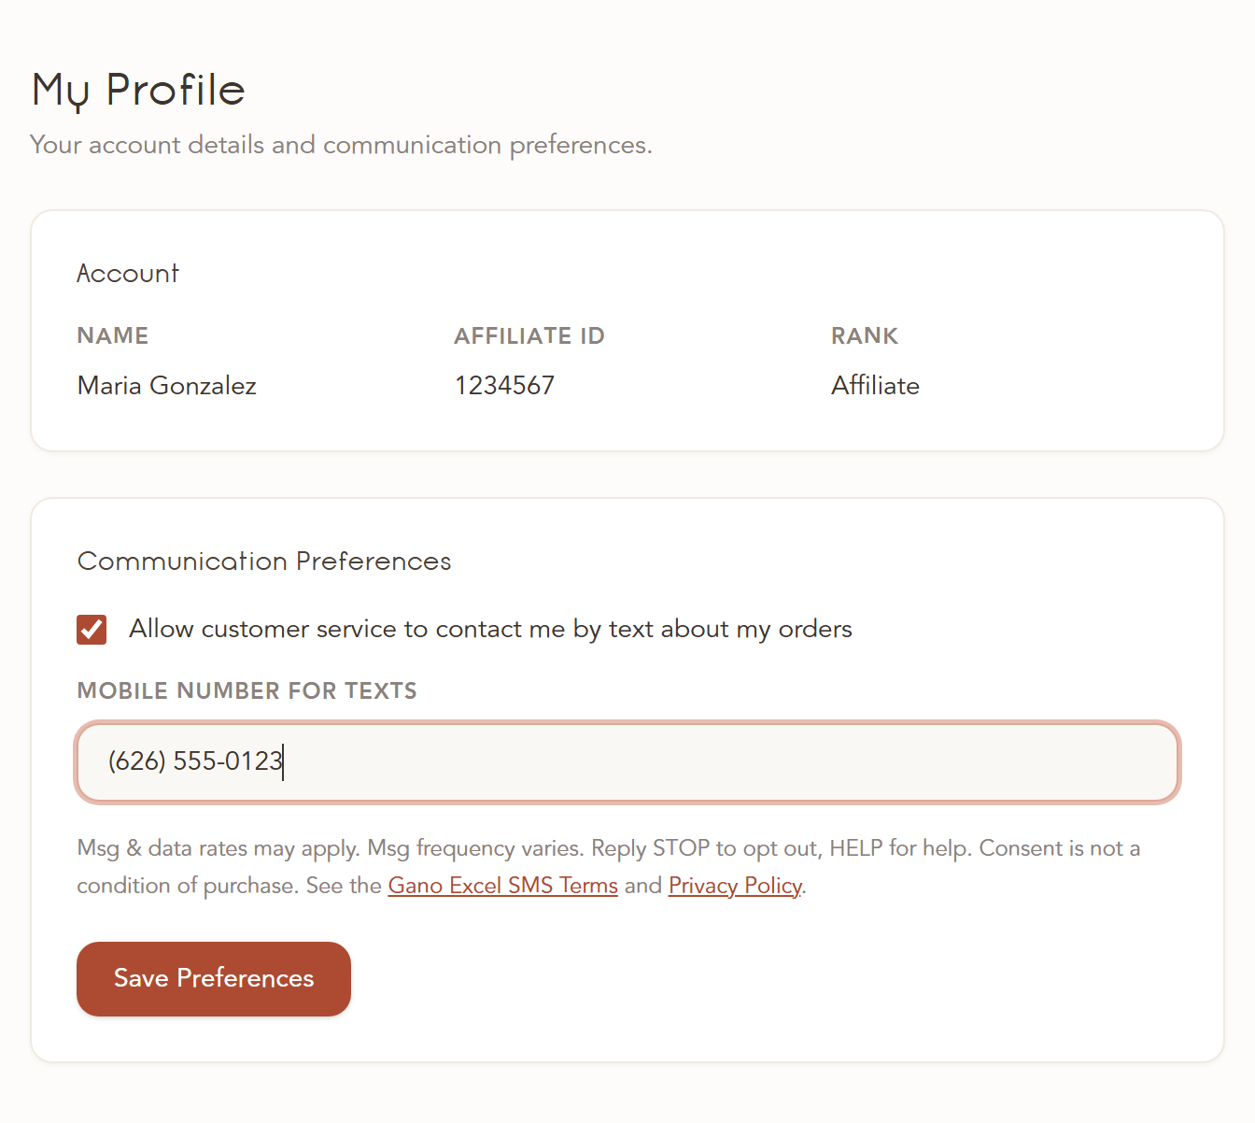Click the My Profile page heading
The image size is (1255, 1123).
(138, 91)
